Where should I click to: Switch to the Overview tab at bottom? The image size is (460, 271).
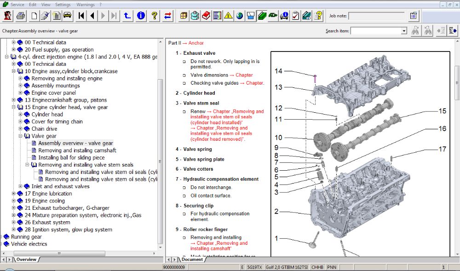coord(26,259)
